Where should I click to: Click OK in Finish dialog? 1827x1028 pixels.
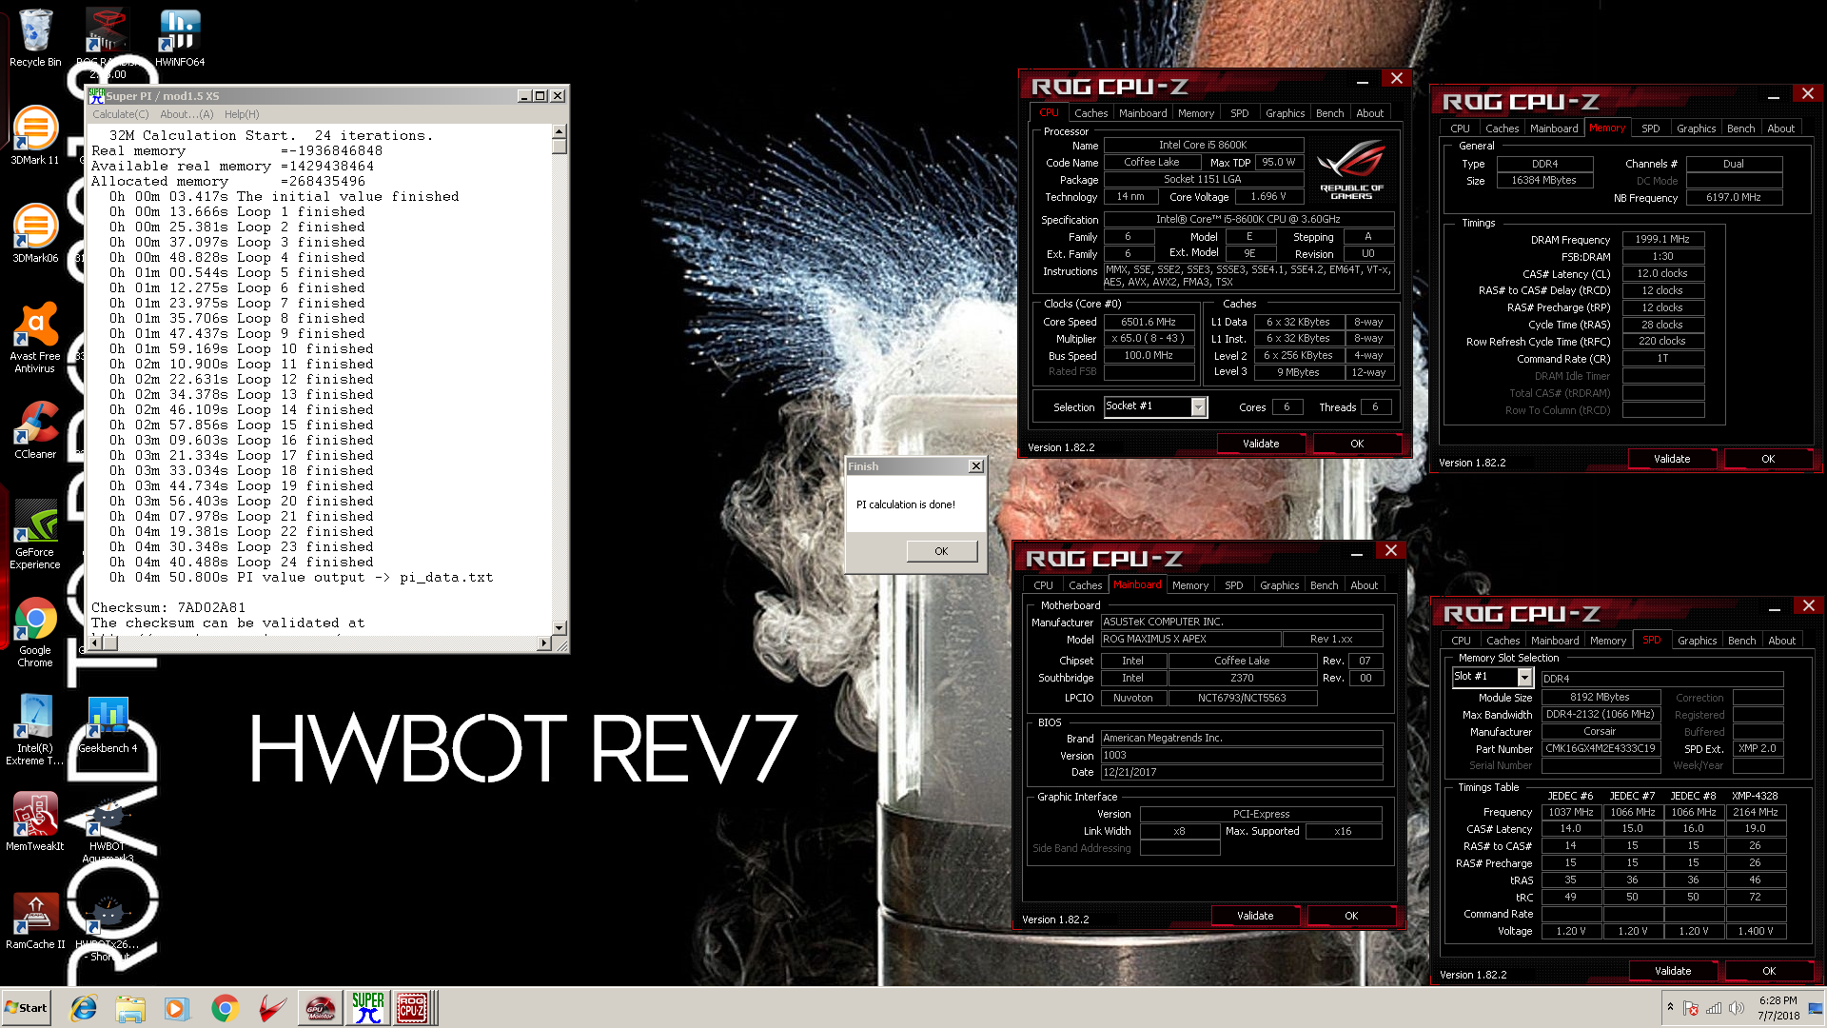point(941,551)
